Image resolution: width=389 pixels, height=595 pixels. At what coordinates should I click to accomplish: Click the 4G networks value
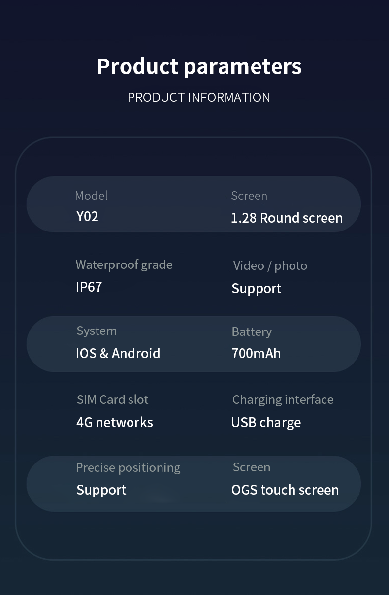[114, 422]
